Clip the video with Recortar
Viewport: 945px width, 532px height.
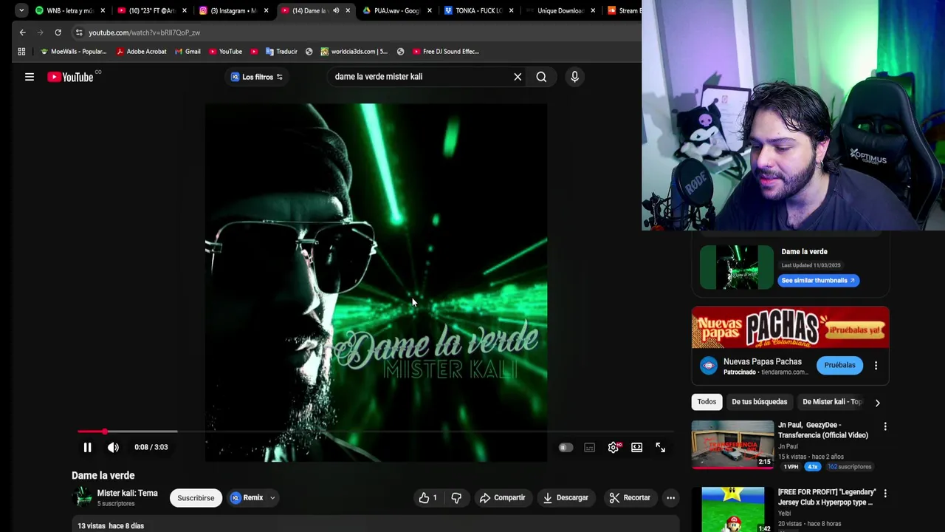630,498
